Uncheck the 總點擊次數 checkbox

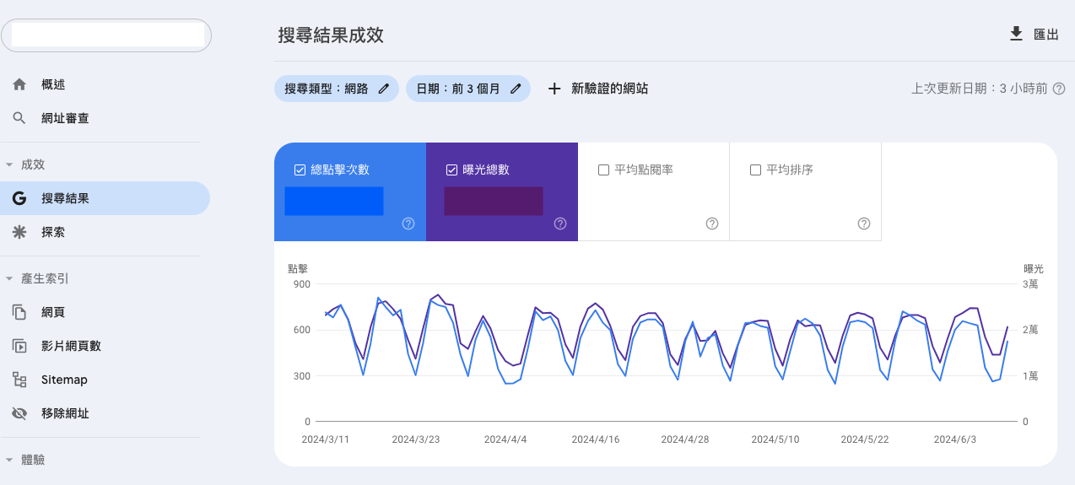pyautogui.click(x=300, y=170)
